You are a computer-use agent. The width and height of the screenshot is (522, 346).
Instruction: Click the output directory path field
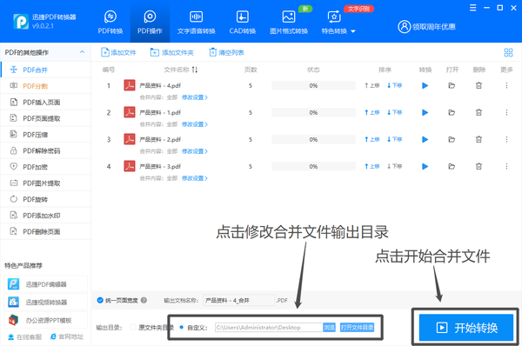(269, 328)
